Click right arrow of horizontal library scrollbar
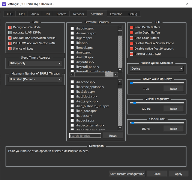The image size is (192, 180). tap(115, 74)
